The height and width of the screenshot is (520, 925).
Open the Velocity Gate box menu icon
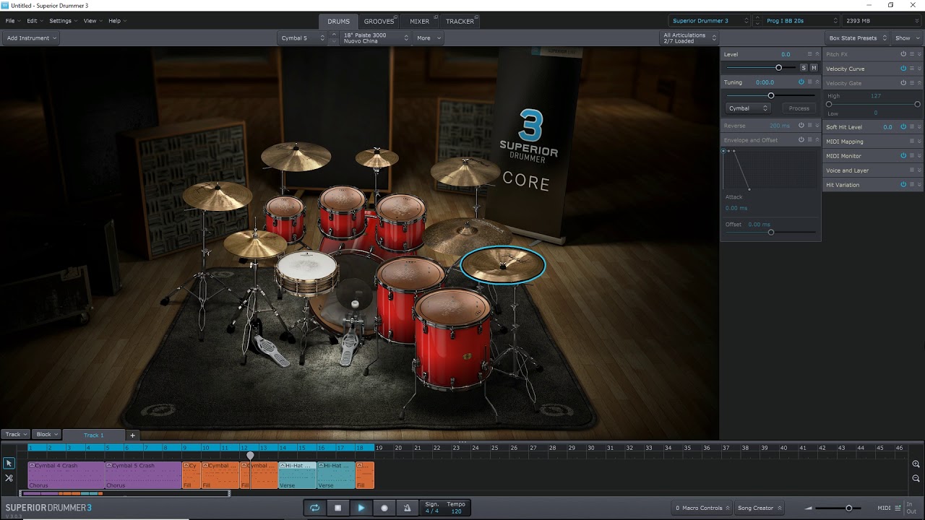point(911,83)
